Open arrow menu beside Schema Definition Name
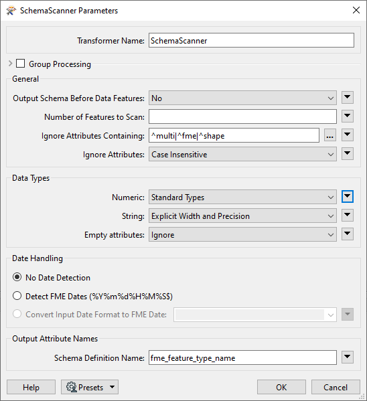 click(348, 357)
